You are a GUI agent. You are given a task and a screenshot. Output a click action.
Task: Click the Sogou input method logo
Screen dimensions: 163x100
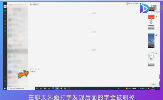[127, 4]
